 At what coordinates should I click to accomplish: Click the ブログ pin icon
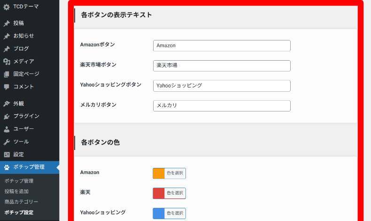point(7,49)
